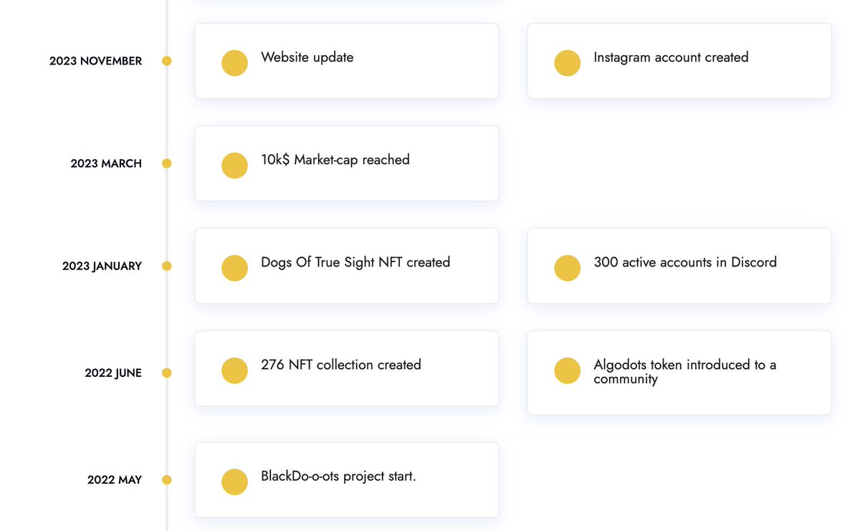Select the 2022 JUNE timeline dot
This screenshot has height=531, width=860.
167,373
